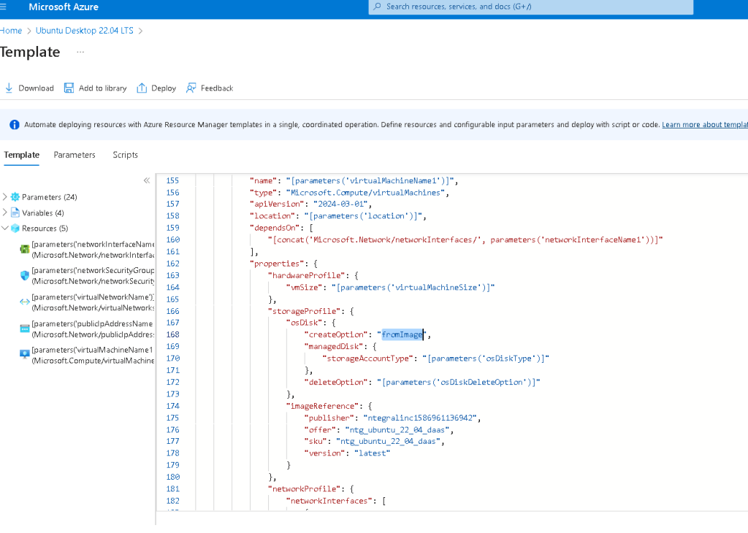Select virtualMachineName1 tree resource
Screen dimensions: 748x533
tap(87, 355)
